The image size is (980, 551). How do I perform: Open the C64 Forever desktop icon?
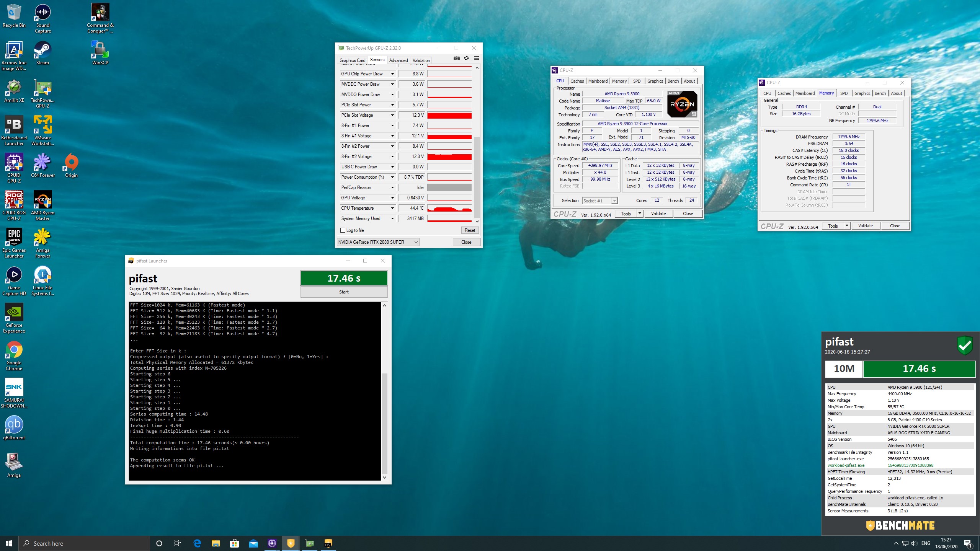point(42,166)
